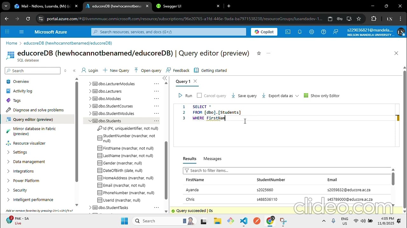This screenshot has width=407, height=228.
Task: Focus the Azure resource search box
Action: coord(169,32)
